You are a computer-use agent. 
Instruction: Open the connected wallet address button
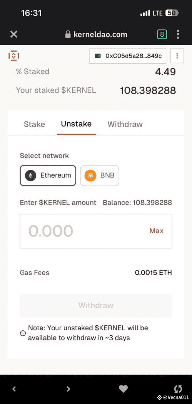click(x=128, y=56)
